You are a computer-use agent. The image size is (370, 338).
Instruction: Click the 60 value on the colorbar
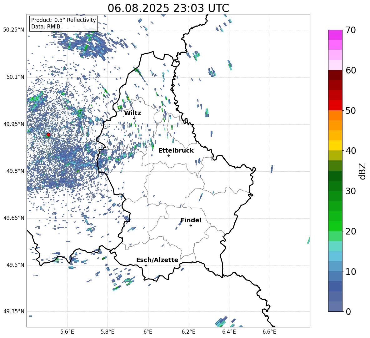(x=351, y=70)
